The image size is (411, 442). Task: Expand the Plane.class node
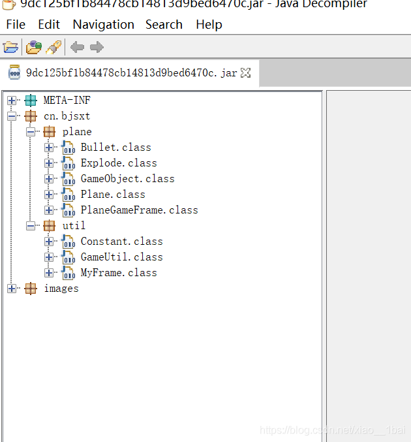pos(49,195)
